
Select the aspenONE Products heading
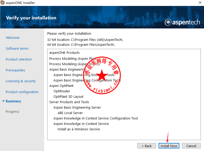[x=64, y=53]
